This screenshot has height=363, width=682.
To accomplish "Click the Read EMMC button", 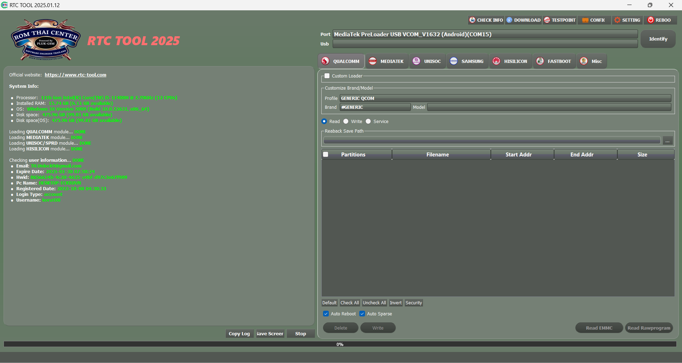I will tap(599, 328).
